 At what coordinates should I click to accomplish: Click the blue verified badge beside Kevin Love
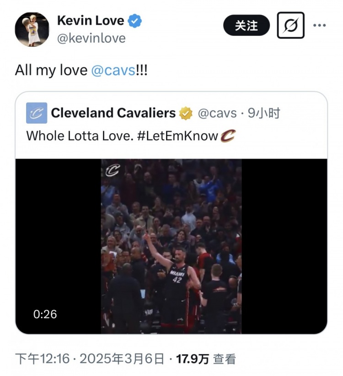click(134, 21)
